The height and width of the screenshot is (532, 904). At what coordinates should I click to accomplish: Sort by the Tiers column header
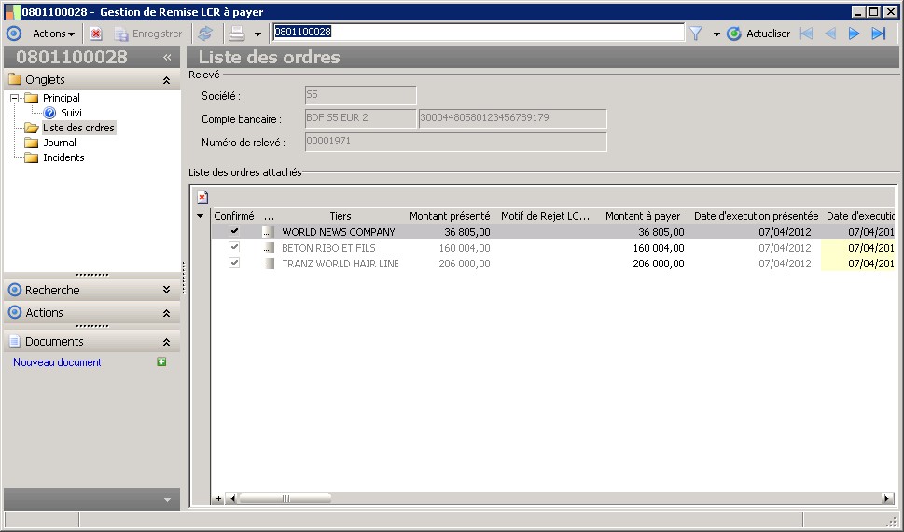click(341, 216)
